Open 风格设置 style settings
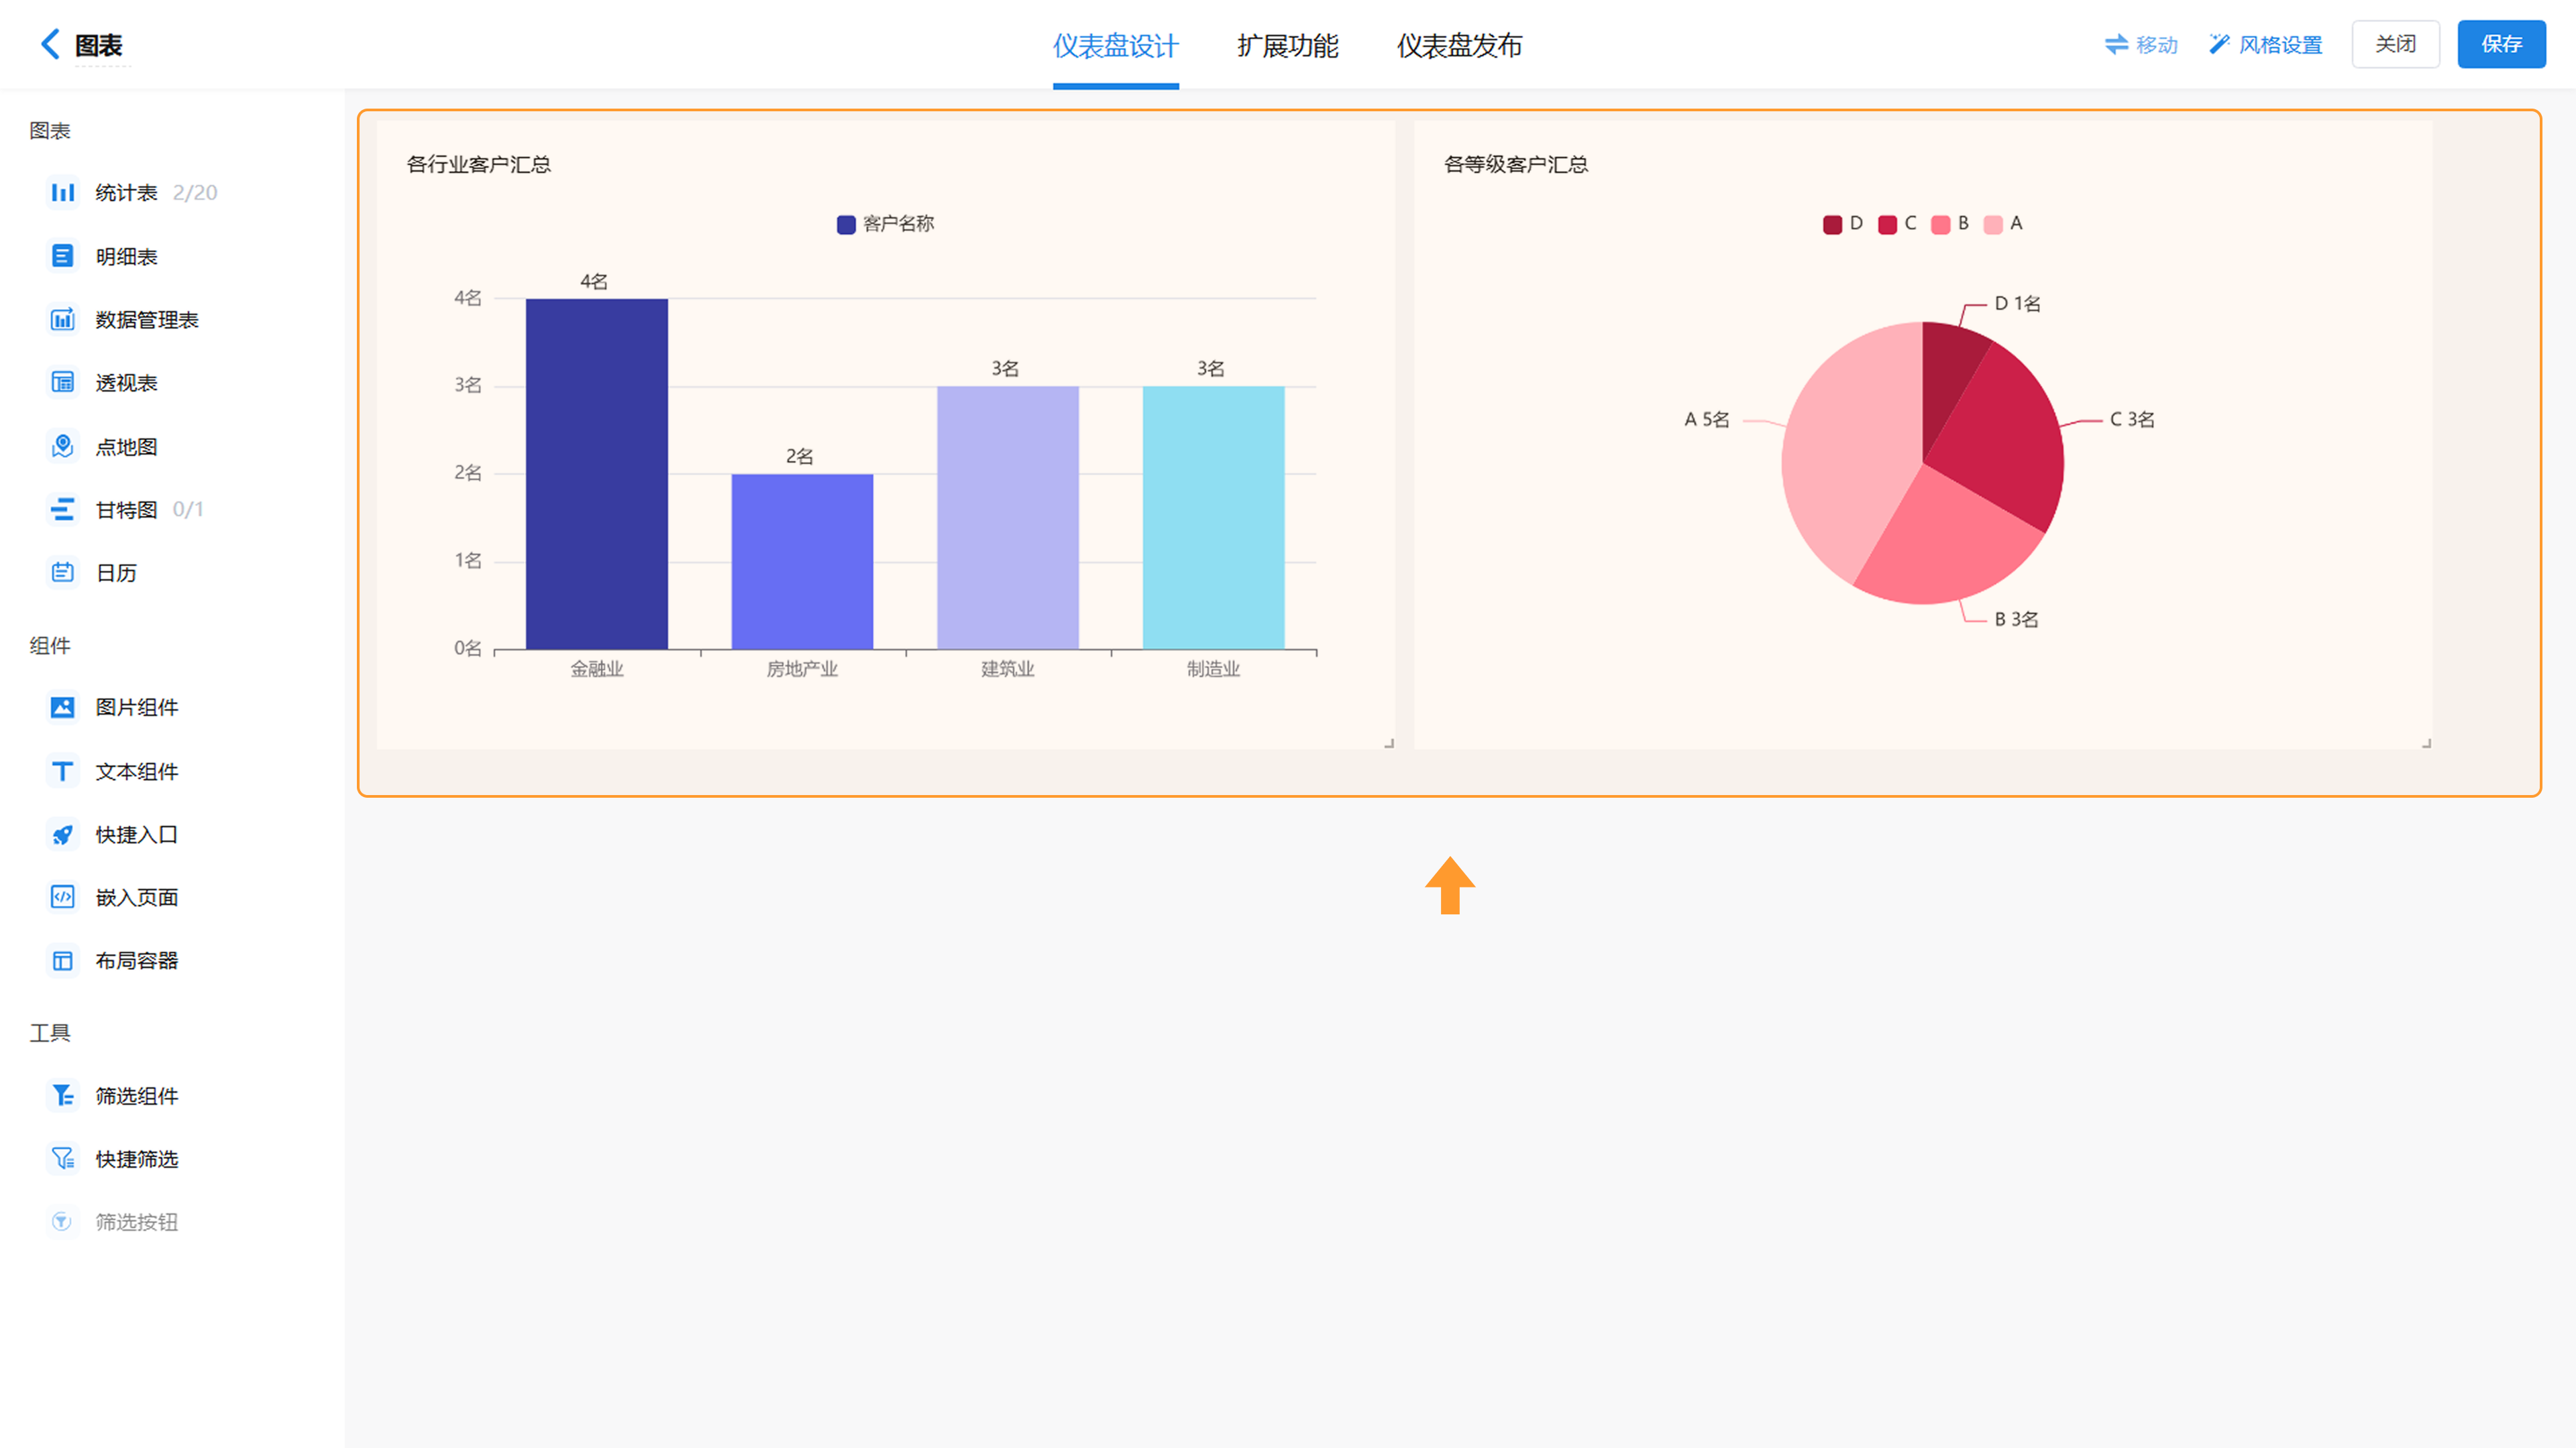Image resolution: width=2576 pixels, height=1448 pixels. (2265, 45)
